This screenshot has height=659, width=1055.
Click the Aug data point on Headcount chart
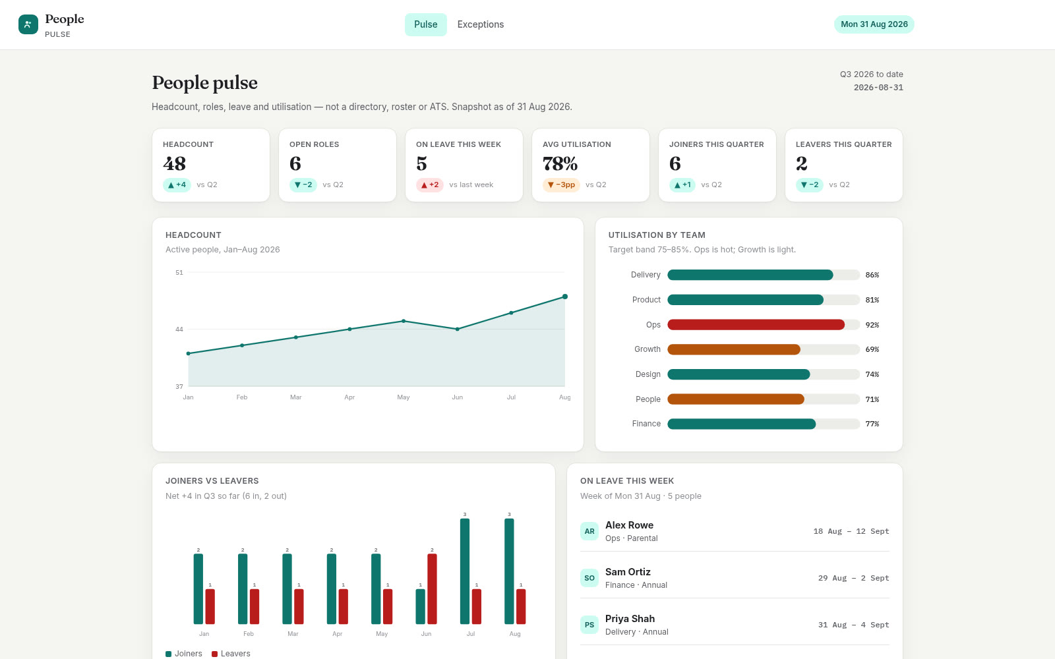click(565, 297)
